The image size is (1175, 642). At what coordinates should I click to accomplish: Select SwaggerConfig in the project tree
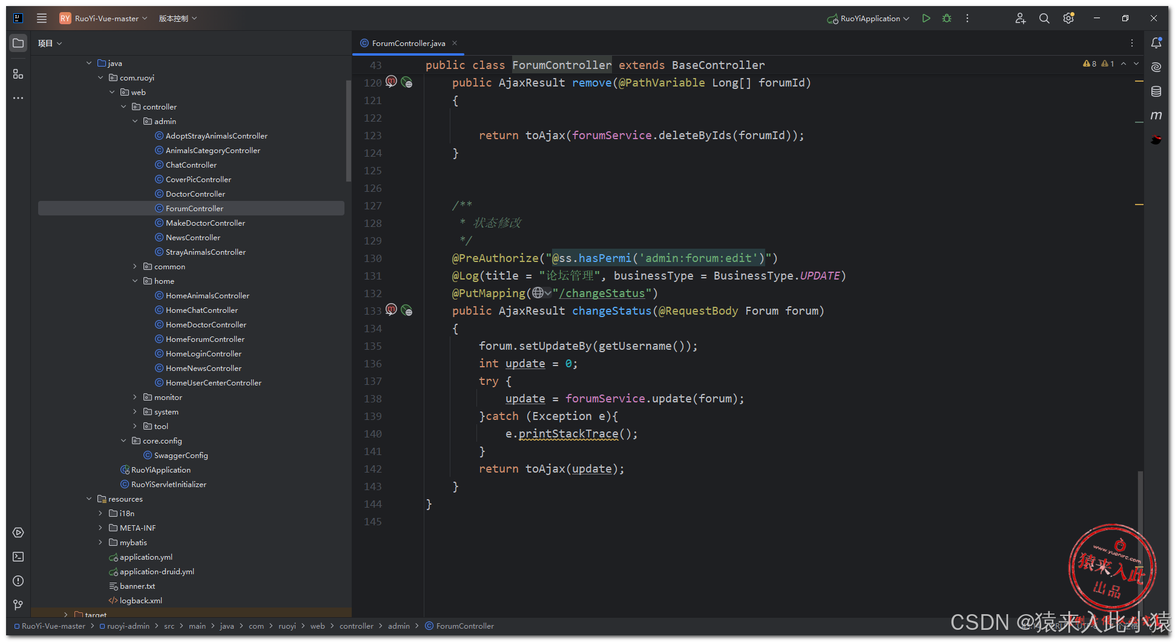(x=181, y=455)
